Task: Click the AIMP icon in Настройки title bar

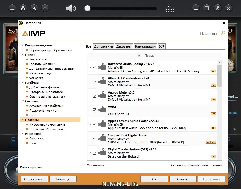Action: coord(21,23)
